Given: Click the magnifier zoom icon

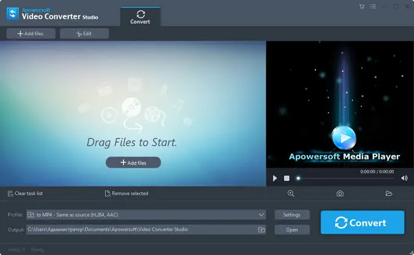Looking at the screenshot, I should point(290,193).
